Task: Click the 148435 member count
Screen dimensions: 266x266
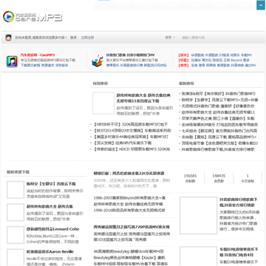Action: click(x=219, y=176)
